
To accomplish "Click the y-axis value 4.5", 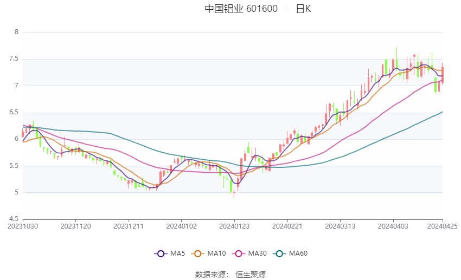I will (14, 219).
